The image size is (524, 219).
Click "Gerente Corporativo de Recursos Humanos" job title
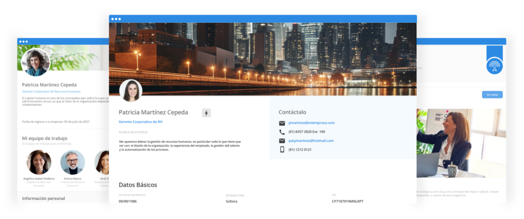[x=51, y=92]
